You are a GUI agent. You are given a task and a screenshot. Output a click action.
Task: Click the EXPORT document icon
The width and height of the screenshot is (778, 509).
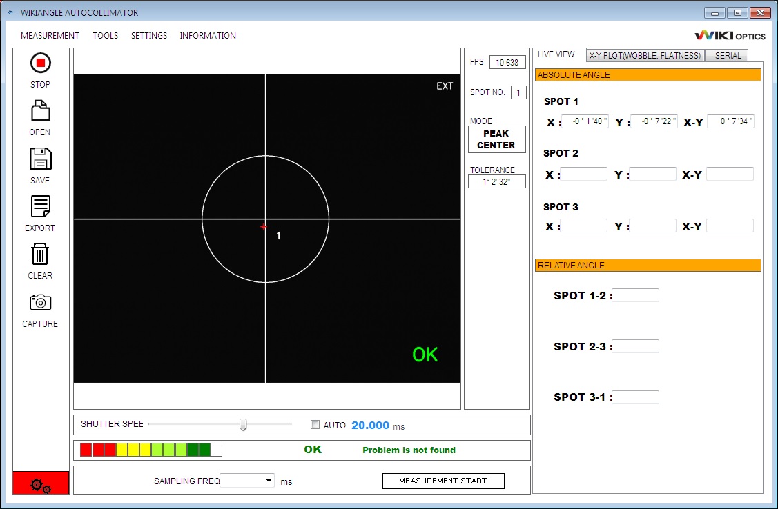point(40,206)
